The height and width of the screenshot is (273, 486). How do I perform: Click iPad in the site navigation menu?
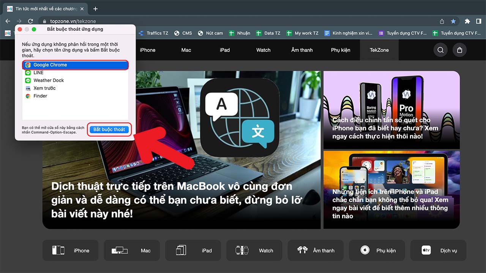(x=225, y=50)
